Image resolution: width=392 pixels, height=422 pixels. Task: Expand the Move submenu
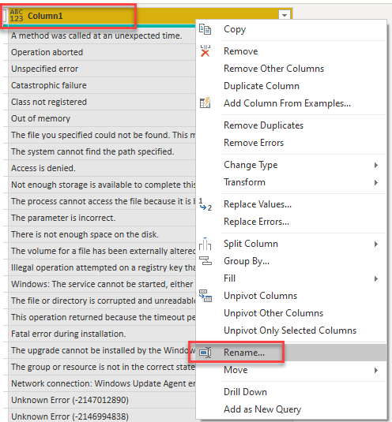[376, 370]
